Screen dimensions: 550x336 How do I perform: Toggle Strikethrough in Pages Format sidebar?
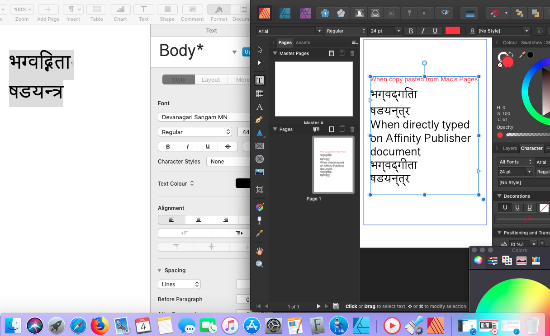coord(228,146)
